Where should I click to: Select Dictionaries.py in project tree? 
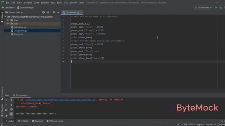tap(19, 30)
